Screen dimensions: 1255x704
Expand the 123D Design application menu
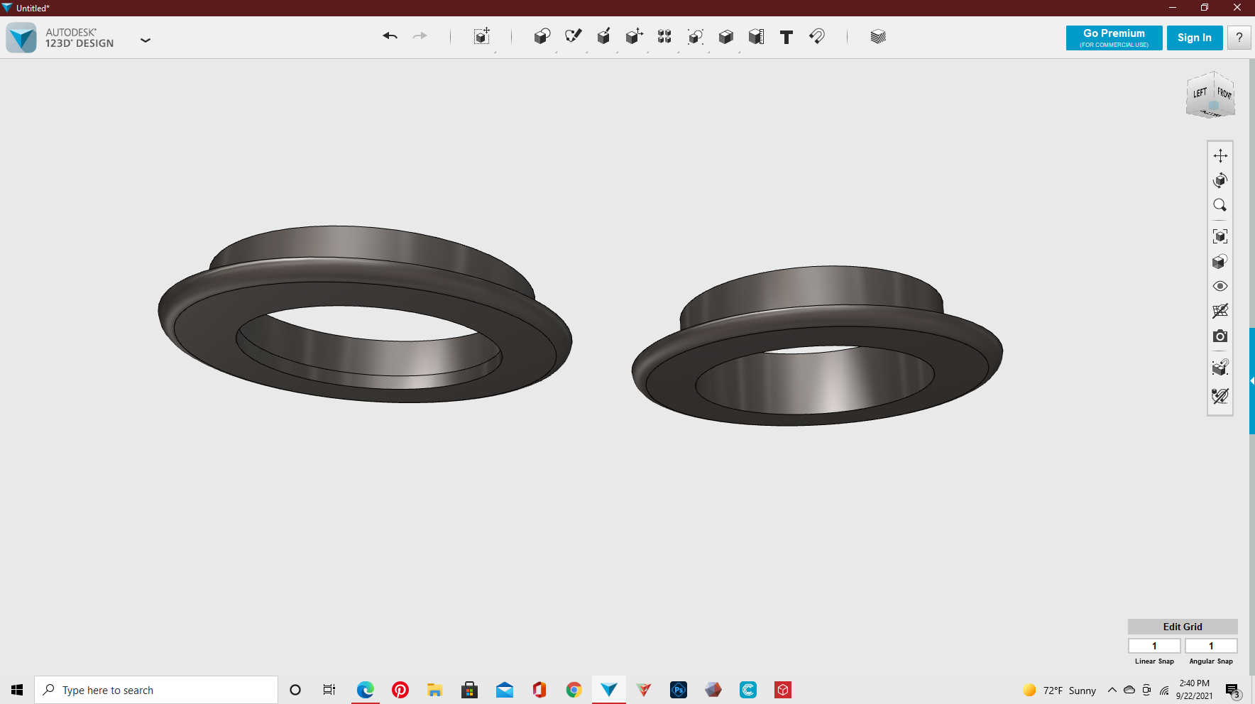146,40
